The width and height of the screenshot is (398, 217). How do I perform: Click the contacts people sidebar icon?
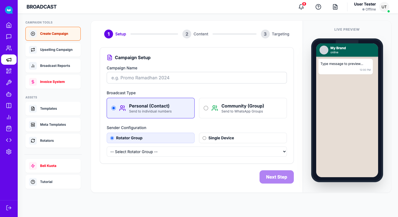pos(9,48)
